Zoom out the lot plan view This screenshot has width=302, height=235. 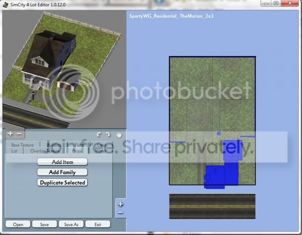pyautogui.click(x=120, y=212)
